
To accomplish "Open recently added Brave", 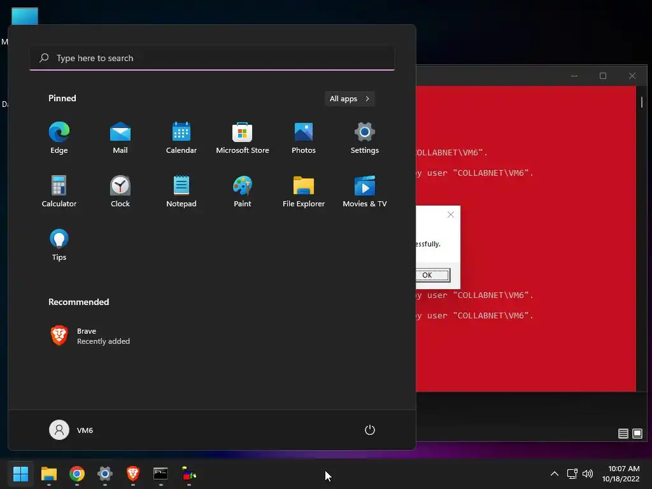I will 90,336.
